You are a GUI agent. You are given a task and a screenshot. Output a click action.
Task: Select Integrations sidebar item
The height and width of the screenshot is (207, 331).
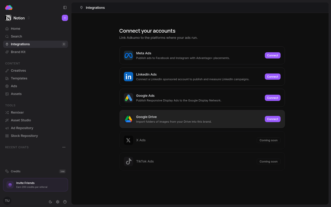(35, 44)
